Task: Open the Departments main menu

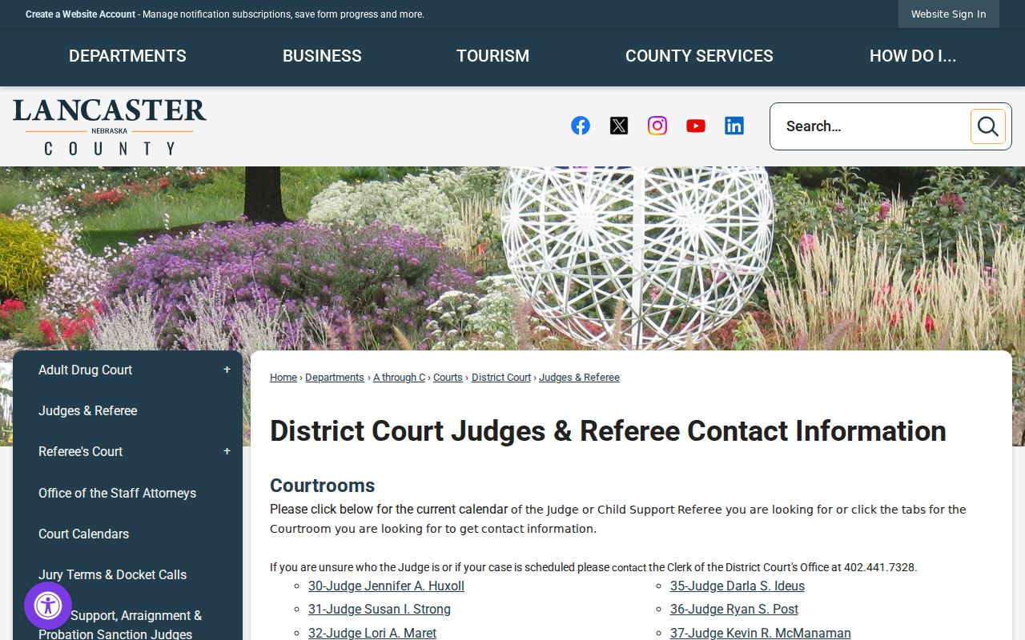Action: click(x=127, y=56)
